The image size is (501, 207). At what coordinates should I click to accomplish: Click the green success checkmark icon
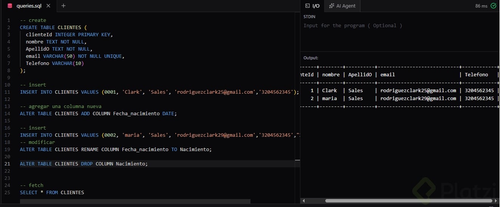493,6
